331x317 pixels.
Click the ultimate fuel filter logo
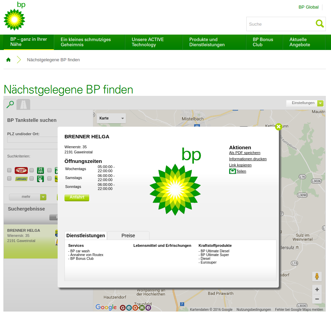[21, 179]
